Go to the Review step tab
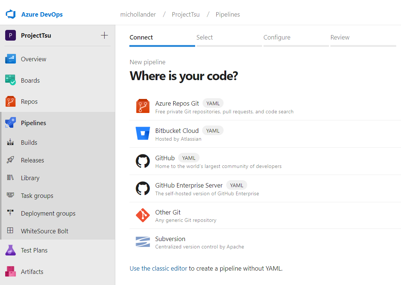 (340, 37)
